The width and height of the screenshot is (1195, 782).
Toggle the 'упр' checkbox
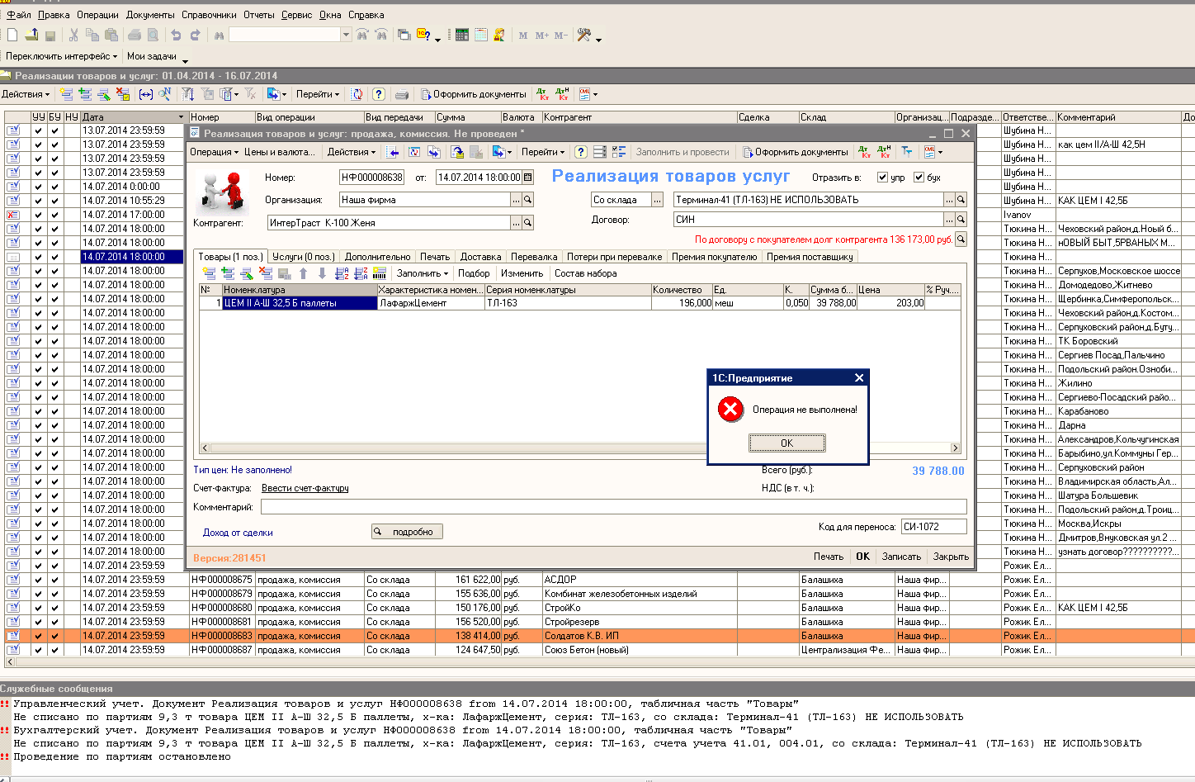tap(882, 178)
